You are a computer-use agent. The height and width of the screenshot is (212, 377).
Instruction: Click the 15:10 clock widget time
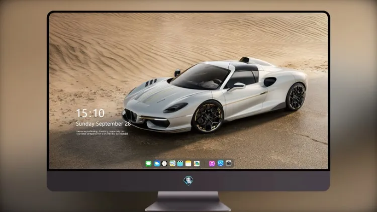(90, 113)
